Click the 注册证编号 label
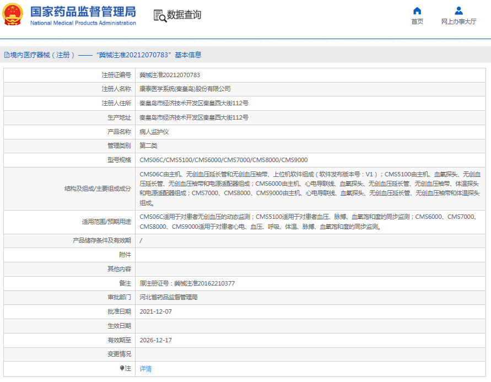This screenshot has height=382, width=491. (116, 75)
